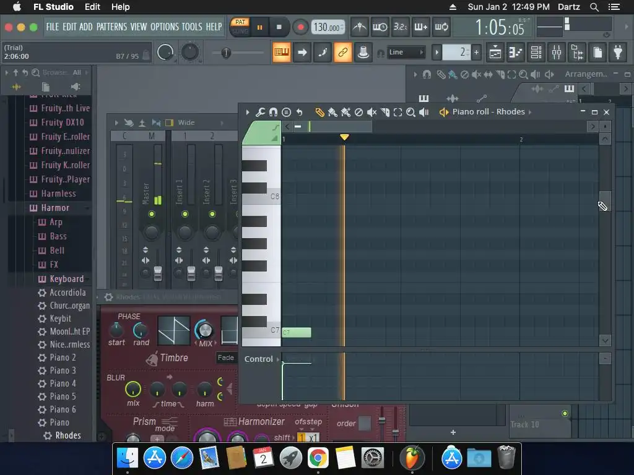This screenshot has height=475, width=634.
Task: Open the project picker pages icon
Action: point(597,52)
